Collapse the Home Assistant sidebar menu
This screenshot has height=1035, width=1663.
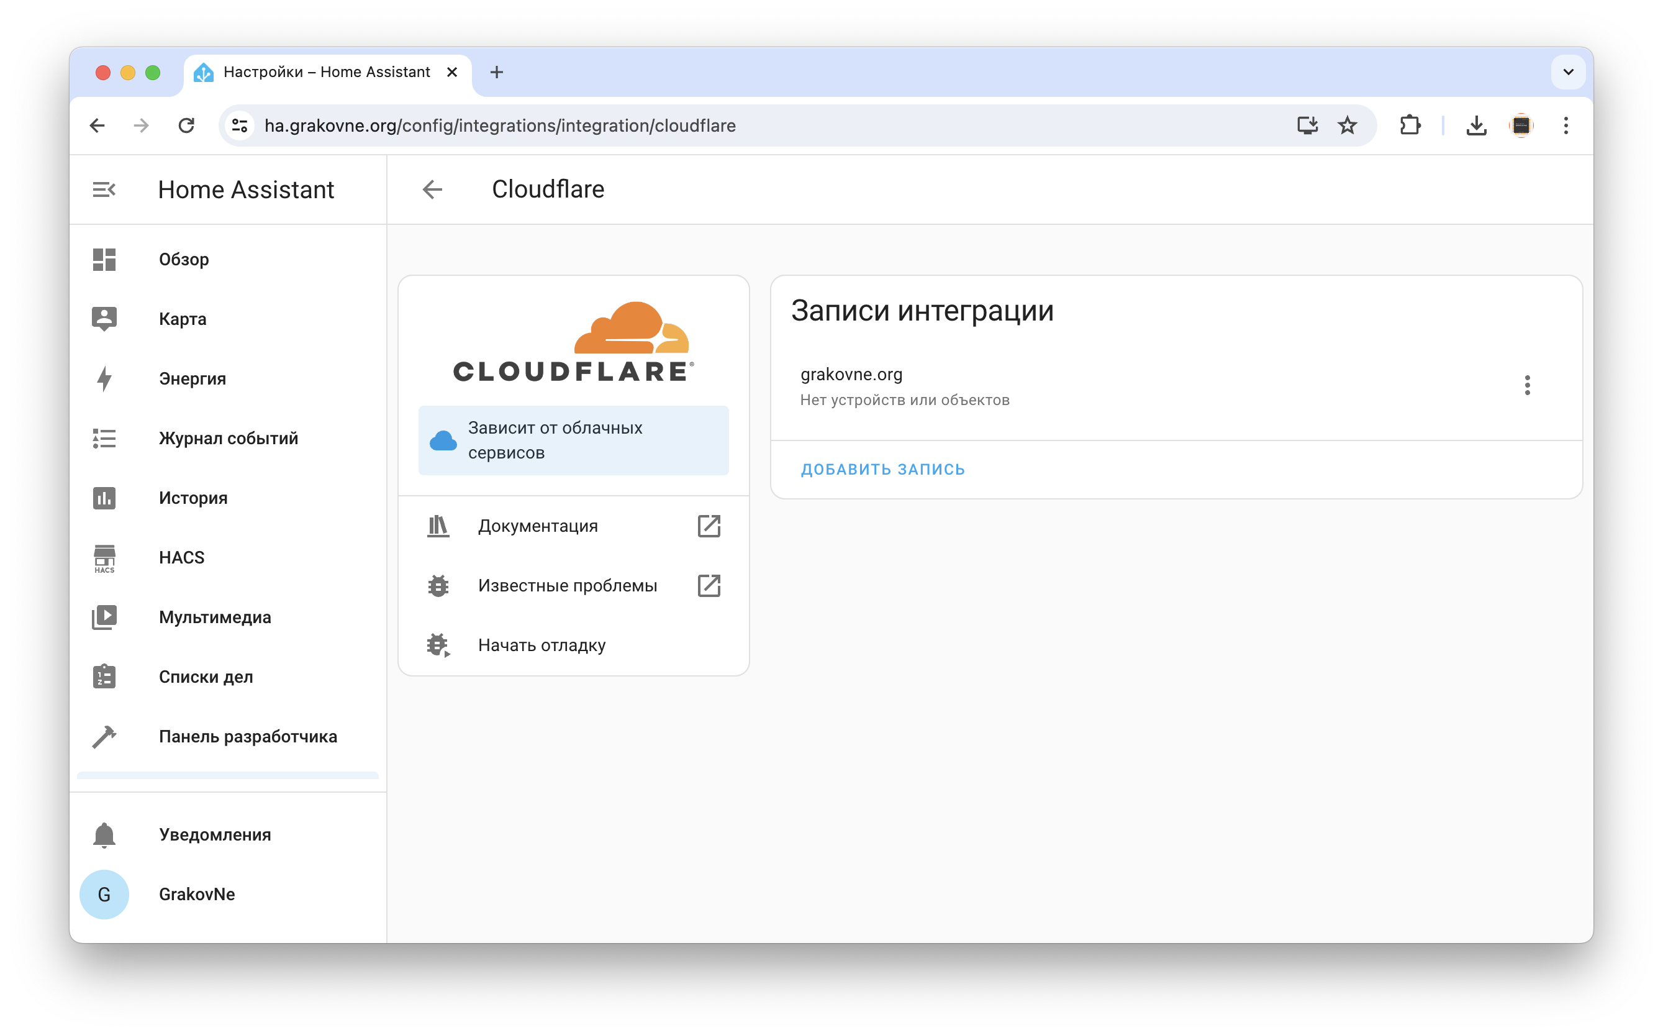[104, 189]
